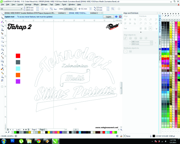Image resolution: width=180 pixels, height=144 pixels.
Task: Click the Windows Start button
Action: (4, 141)
